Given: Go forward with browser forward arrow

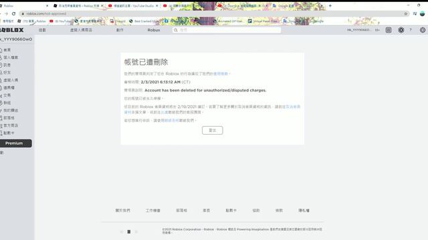Looking at the screenshot, I should point(6,13).
